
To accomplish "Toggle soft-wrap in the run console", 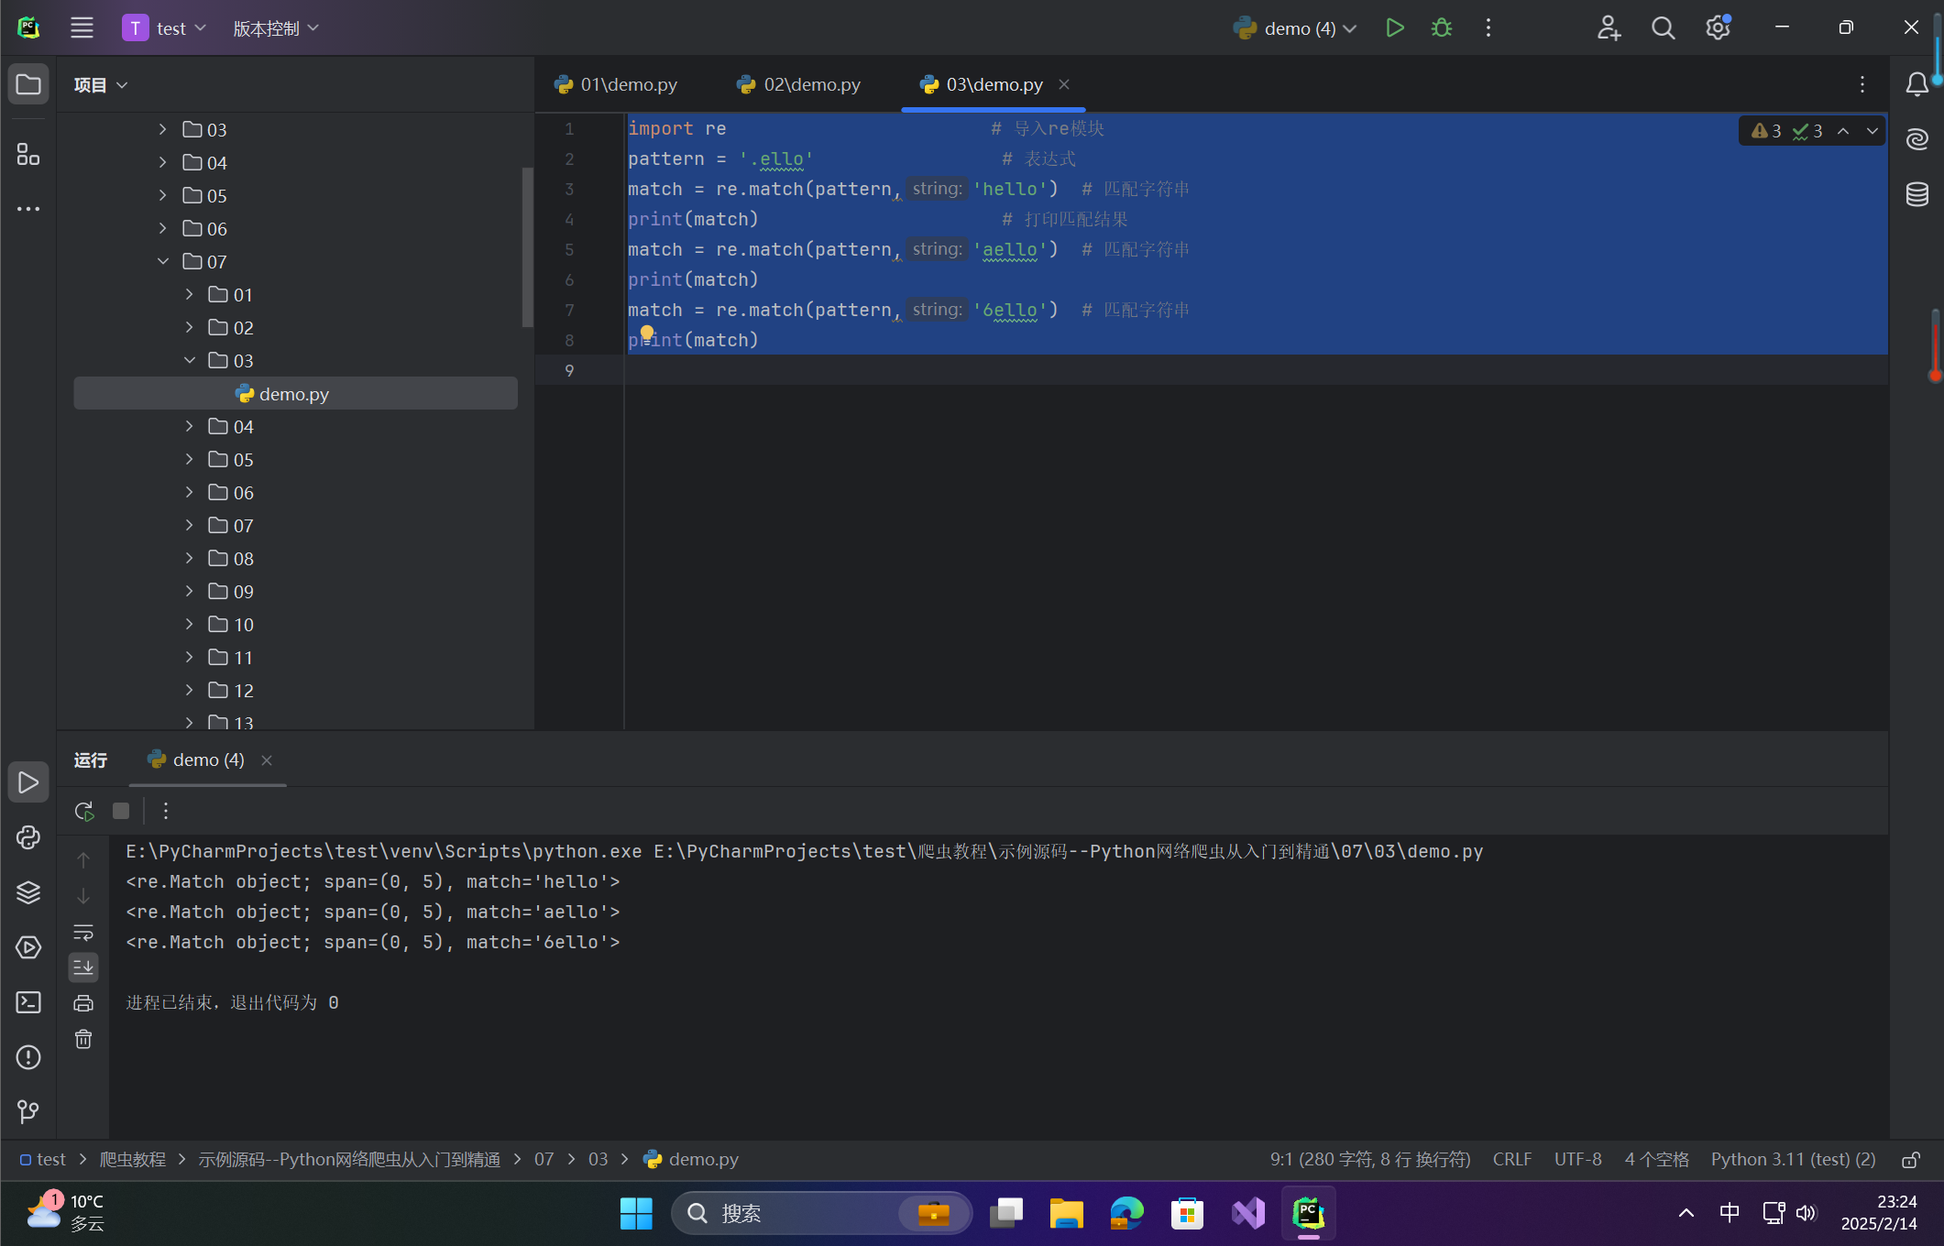I will (x=83, y=932).
